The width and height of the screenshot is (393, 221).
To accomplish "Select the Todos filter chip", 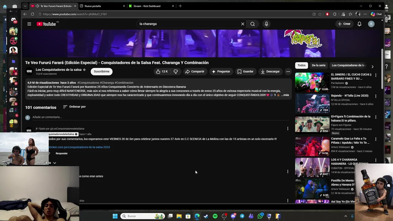I will point(302,65).
